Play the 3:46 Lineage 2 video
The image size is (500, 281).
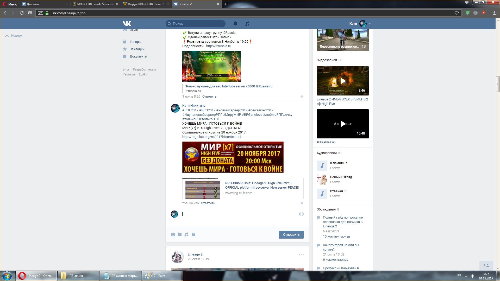(x=343, y=81)
